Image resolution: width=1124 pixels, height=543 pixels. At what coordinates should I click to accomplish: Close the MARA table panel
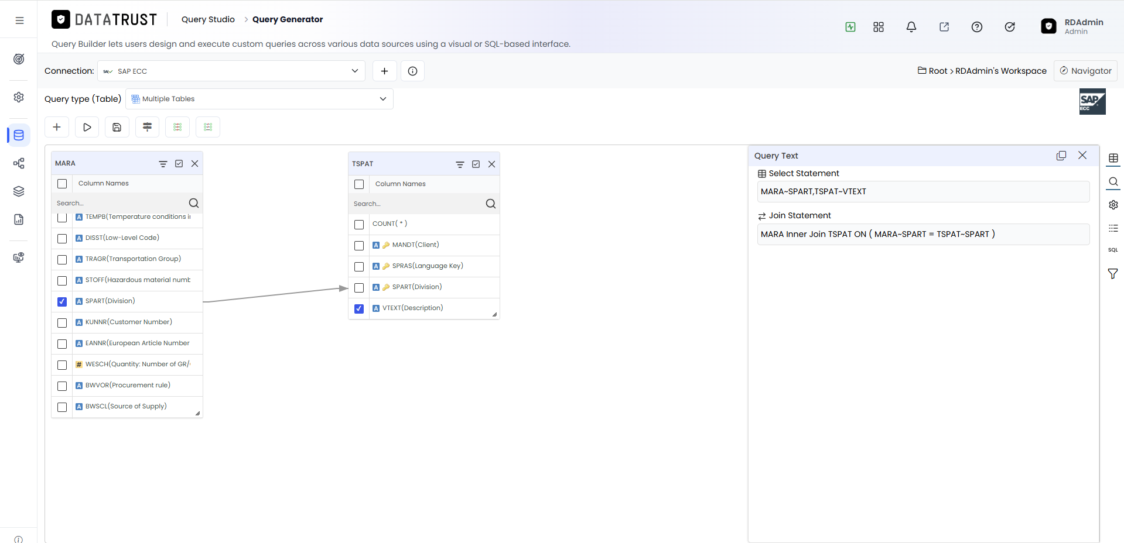195,164
